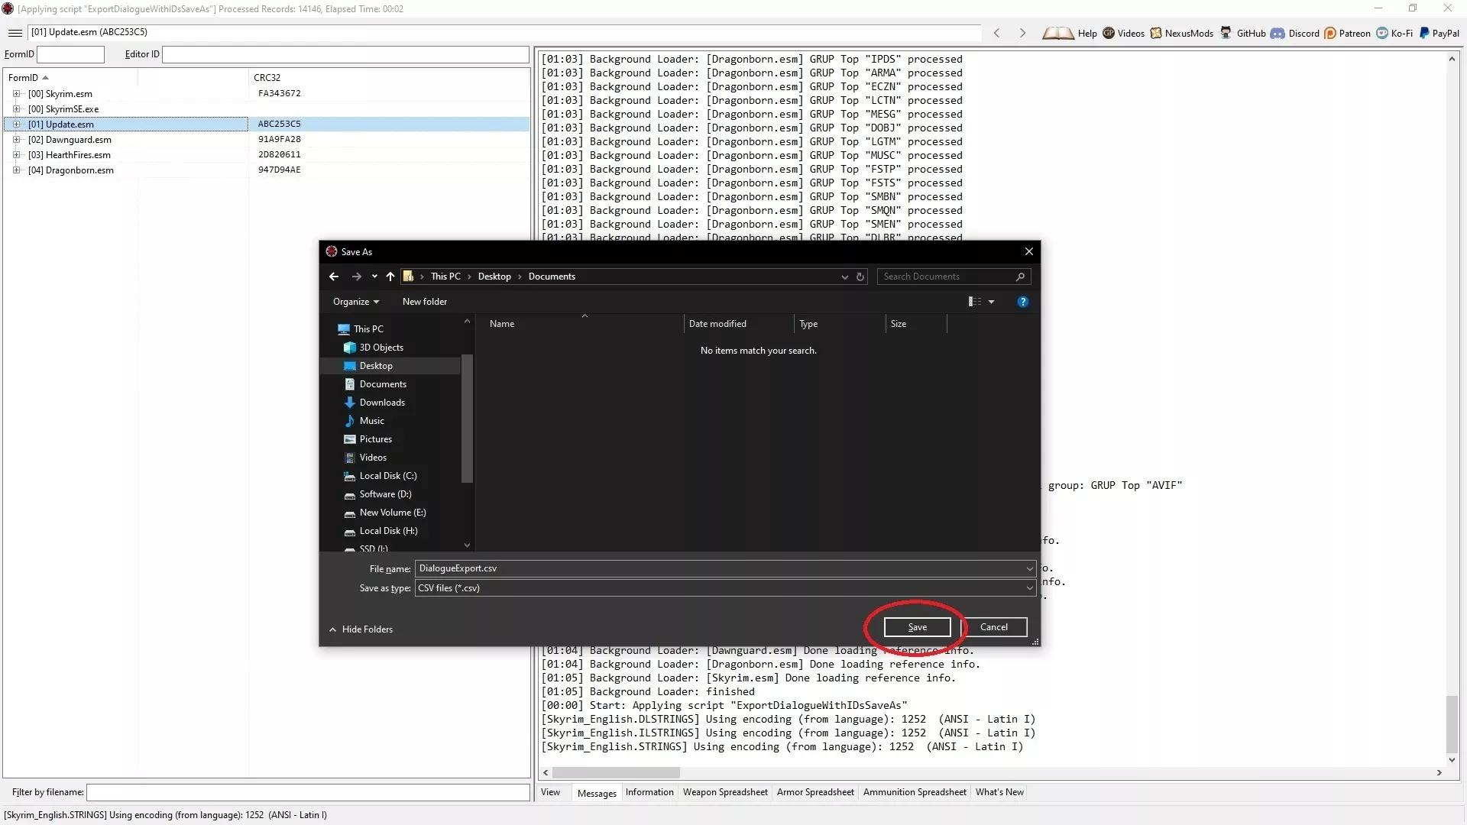Viewport: 1467px width, 825px height.
Task: Change view layout icon in Save As
Action: (x=975, y=302)
